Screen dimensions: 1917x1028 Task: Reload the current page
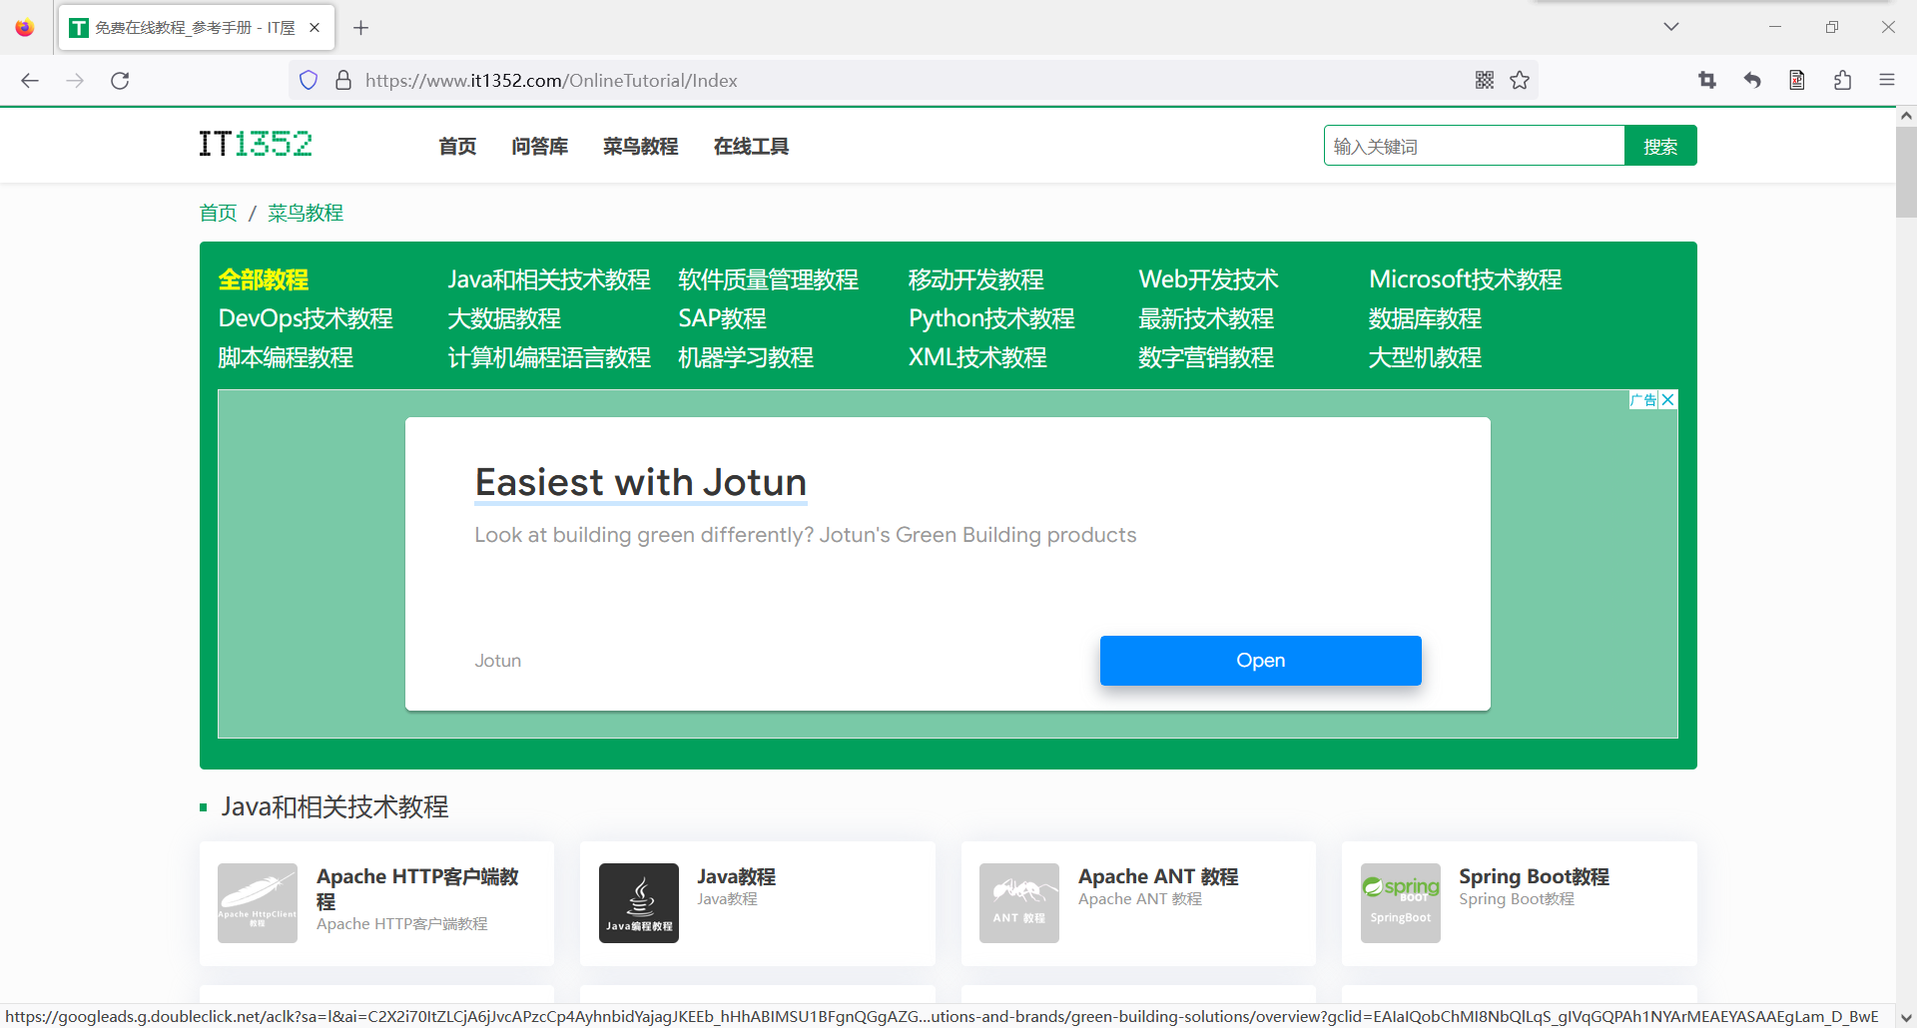tap(120, 81)
